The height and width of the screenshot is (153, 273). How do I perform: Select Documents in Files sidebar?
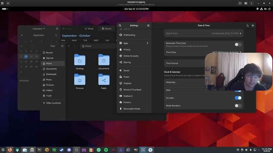point(53,69)
